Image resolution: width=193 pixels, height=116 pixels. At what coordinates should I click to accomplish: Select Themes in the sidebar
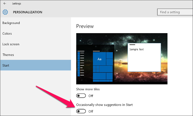[x=8, y=55]
